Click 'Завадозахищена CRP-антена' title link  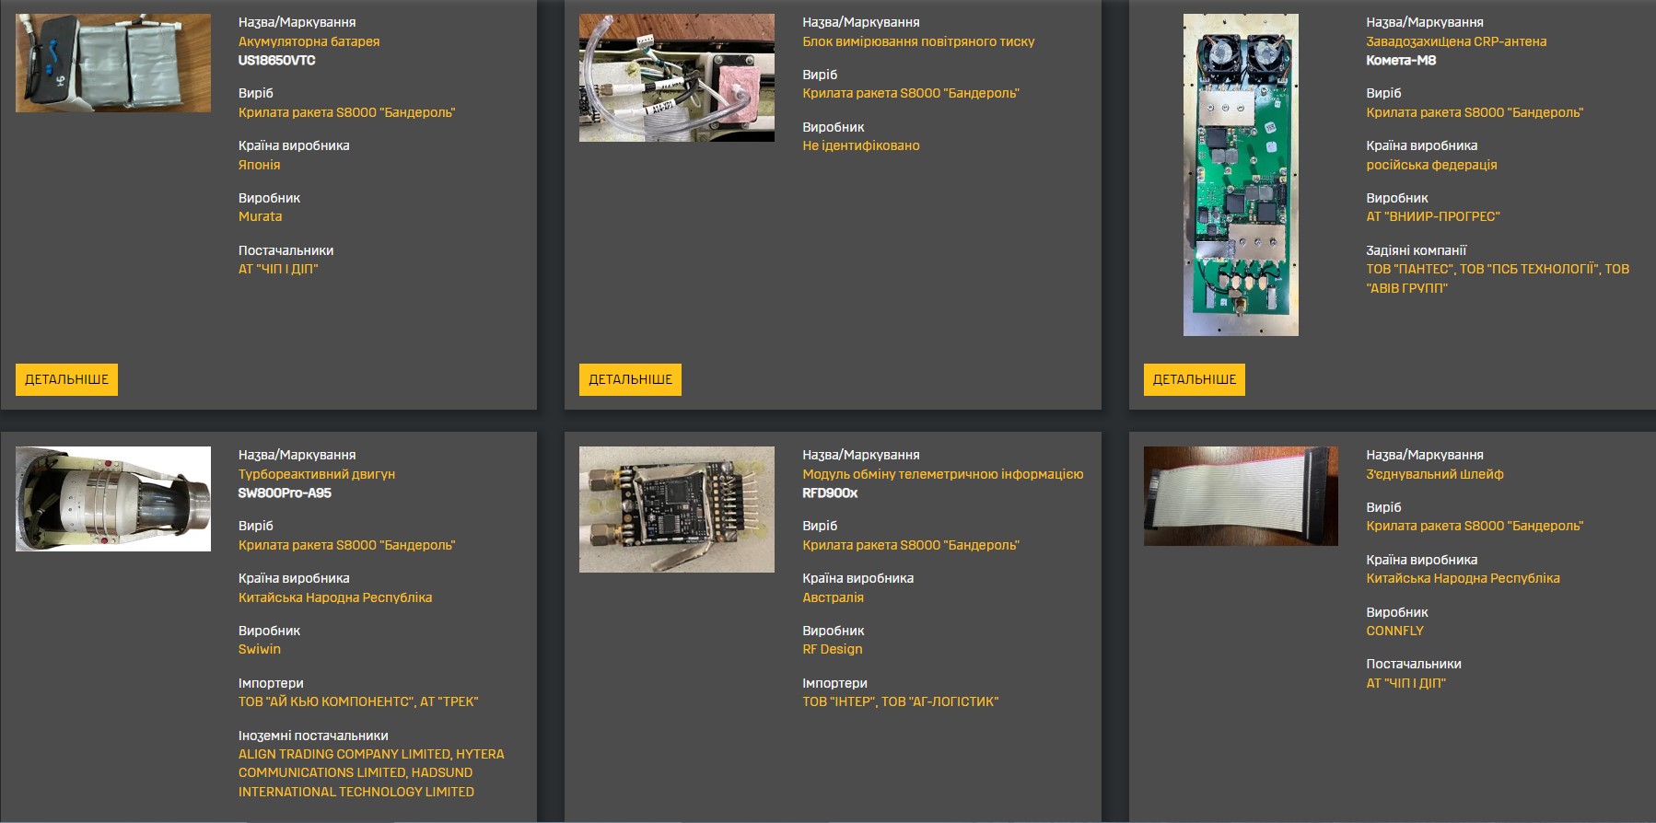[1456, 41]
